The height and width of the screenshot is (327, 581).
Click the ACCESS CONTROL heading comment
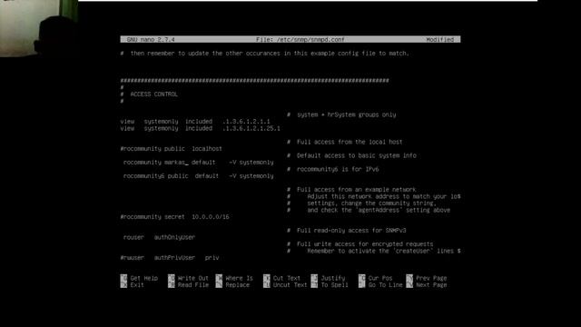153,94
